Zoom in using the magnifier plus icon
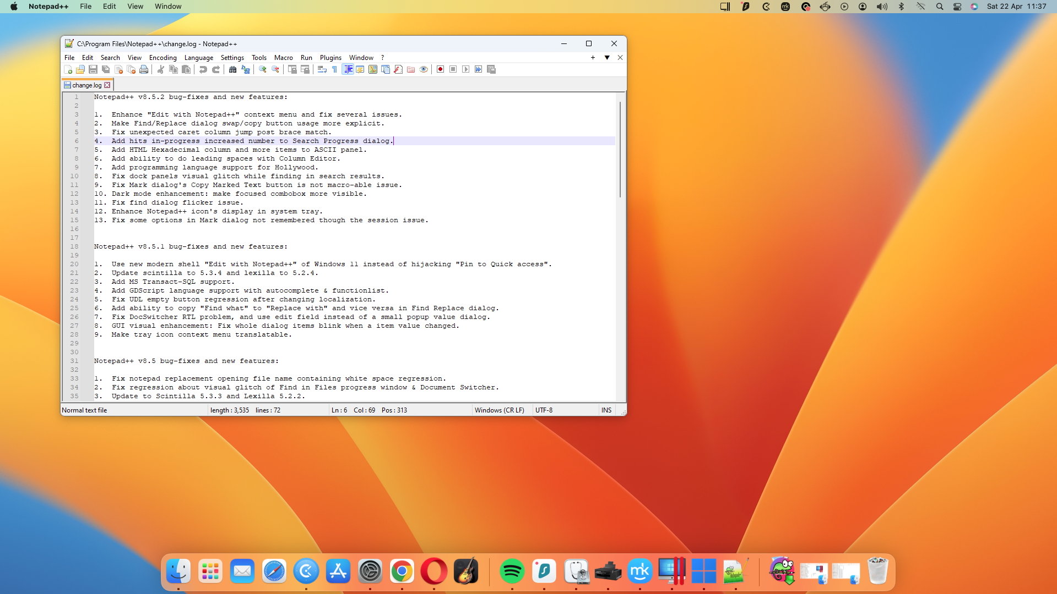Viewport: 1057px width, 594px height. [x=263, y=69]
